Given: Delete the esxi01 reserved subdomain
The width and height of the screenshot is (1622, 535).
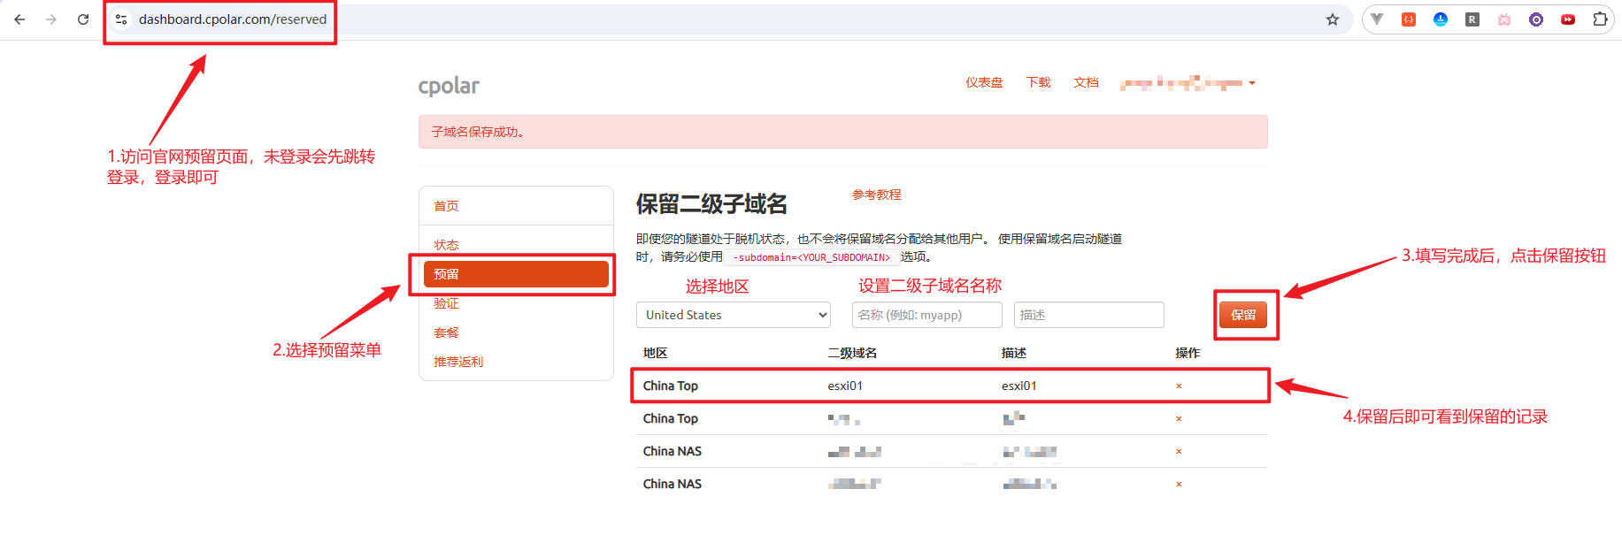Looking at the screenshot, I should 1179,386.
